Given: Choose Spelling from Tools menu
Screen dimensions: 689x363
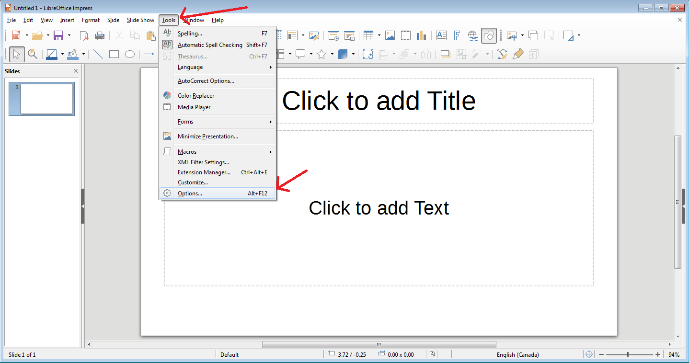Looking at the screenshot, I should point(217,34).
